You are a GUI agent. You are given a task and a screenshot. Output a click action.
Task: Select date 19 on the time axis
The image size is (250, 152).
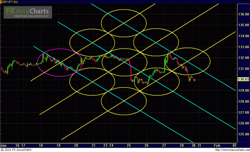point(58,146)
